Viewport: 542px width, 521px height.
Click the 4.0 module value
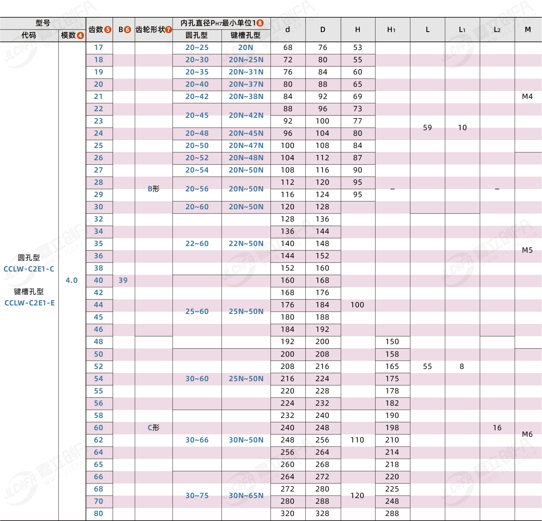click(72, 280)
